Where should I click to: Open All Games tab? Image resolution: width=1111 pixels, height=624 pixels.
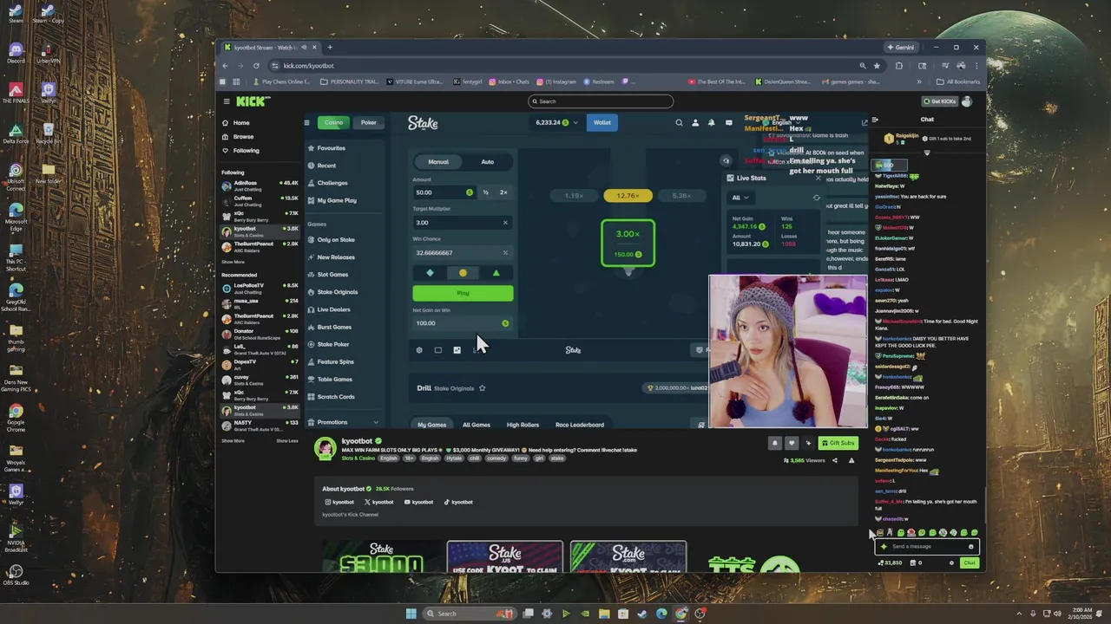pyautogui.click(x=476, y=425)
